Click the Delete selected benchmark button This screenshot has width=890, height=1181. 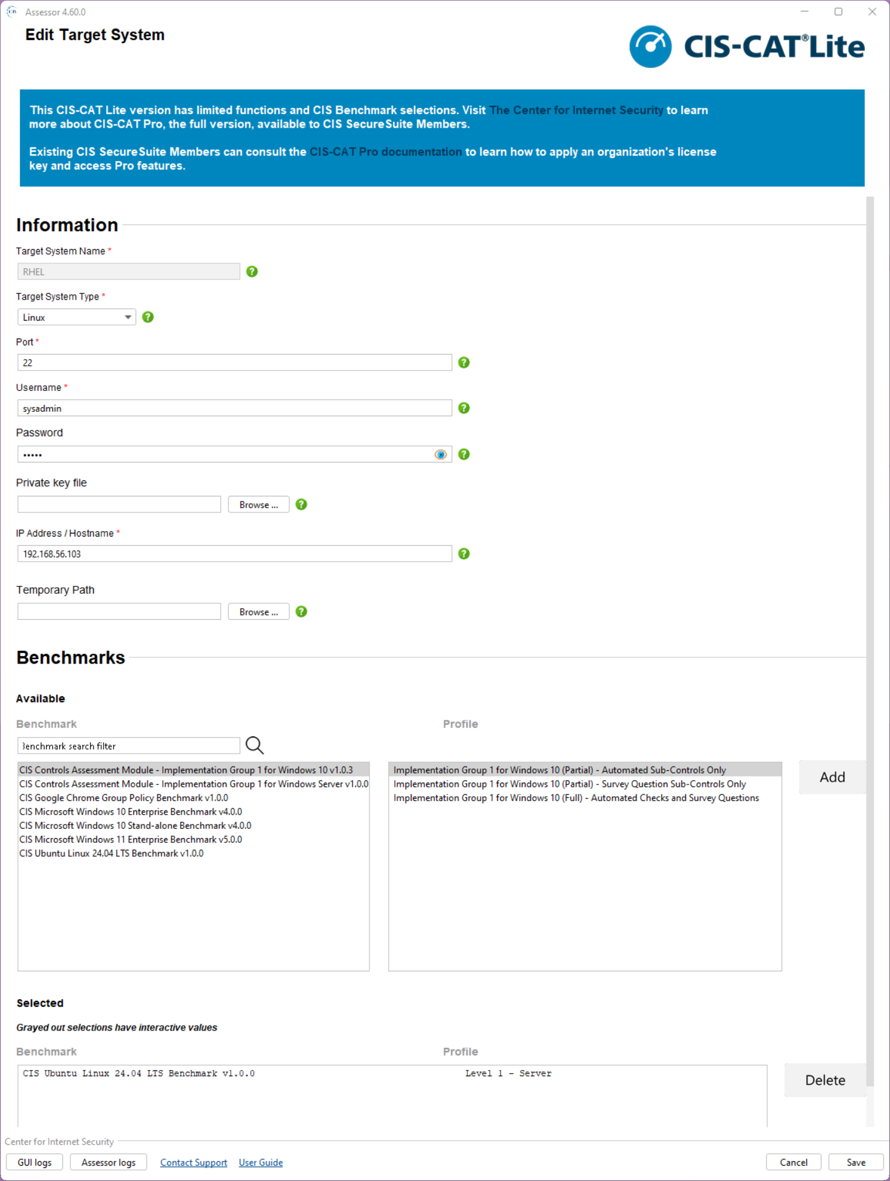825,1080
